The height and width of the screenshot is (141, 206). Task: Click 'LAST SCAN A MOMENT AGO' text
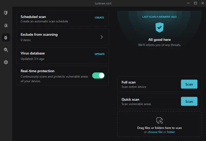click(160, 17)
